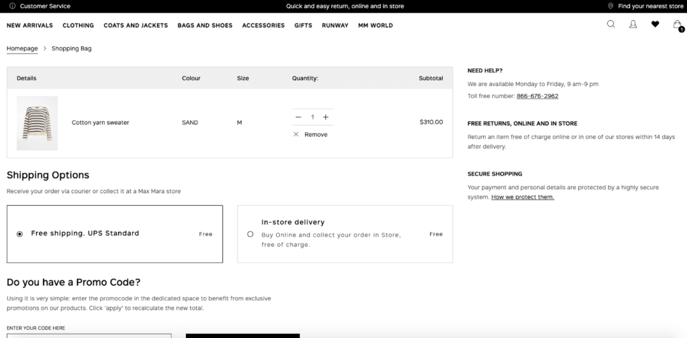Click the Colour column header
The height and width of the screenshot is (338, 687).
[191, 78]
